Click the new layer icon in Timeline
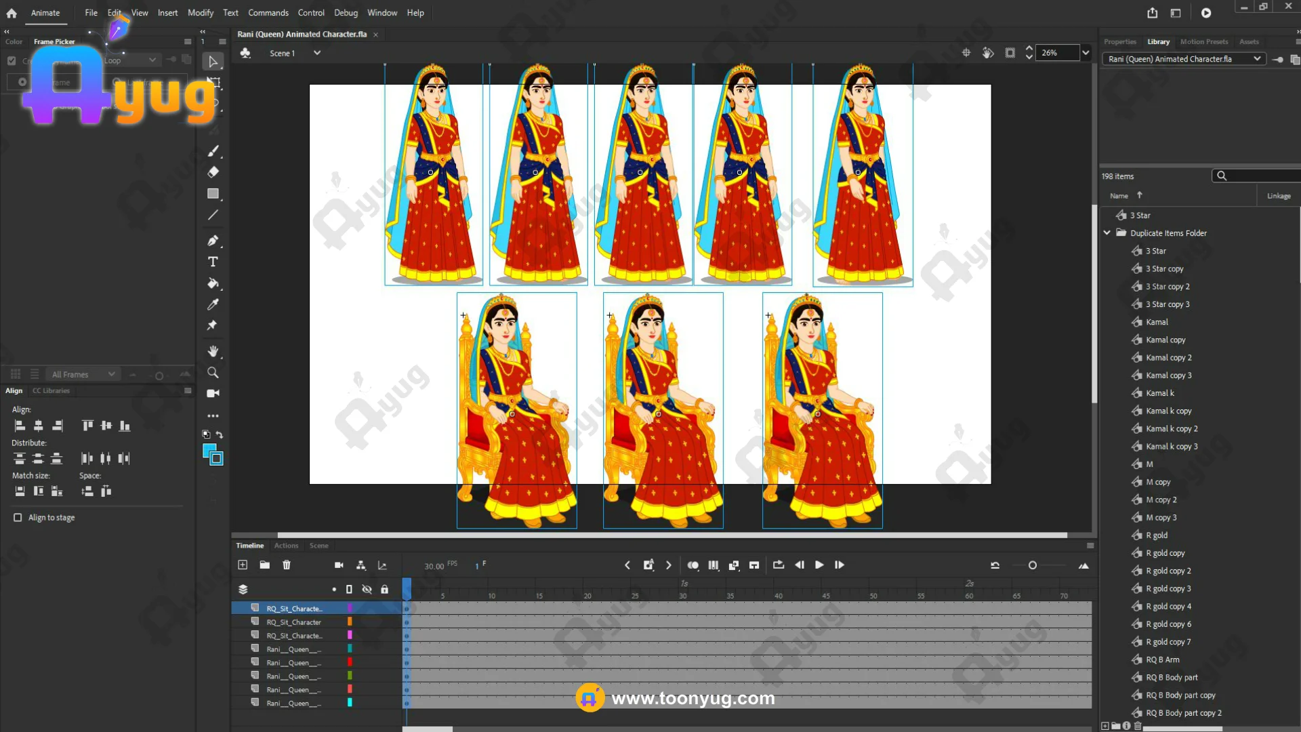Screen dimensions: 1301x732 coord(243,565)
